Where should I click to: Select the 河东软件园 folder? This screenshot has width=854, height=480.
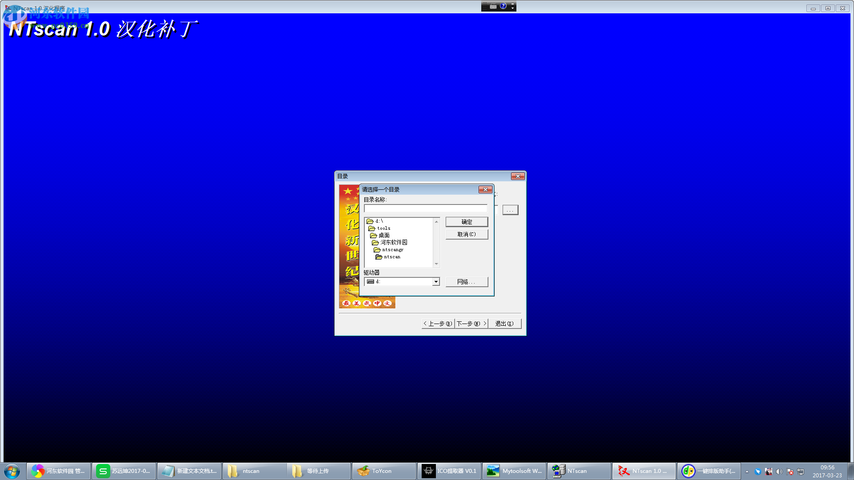tap(393, 242)
